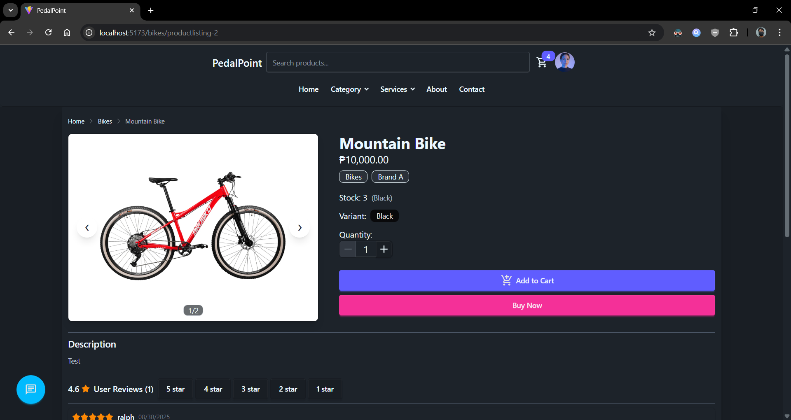Increase the quantity with plus button
Screen dimensions: 791x420
coord(384,249)
